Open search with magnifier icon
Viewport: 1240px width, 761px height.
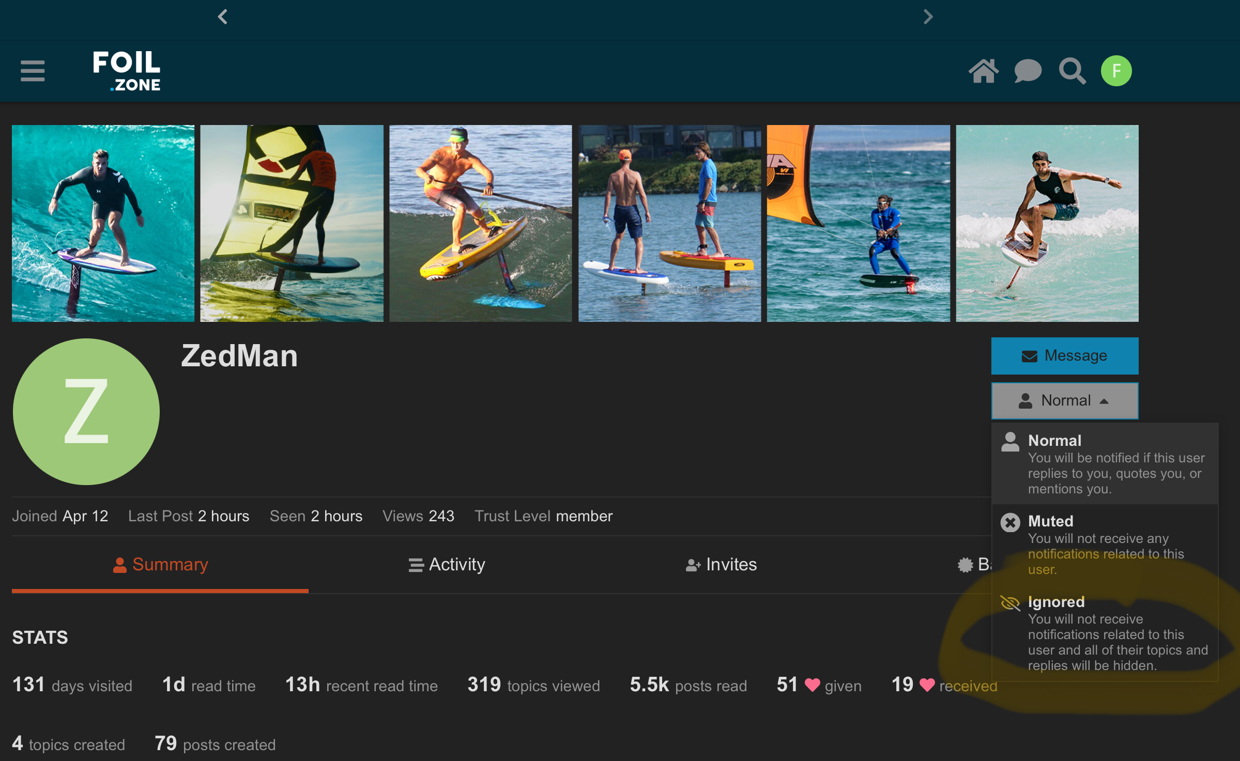[1072, 71]
